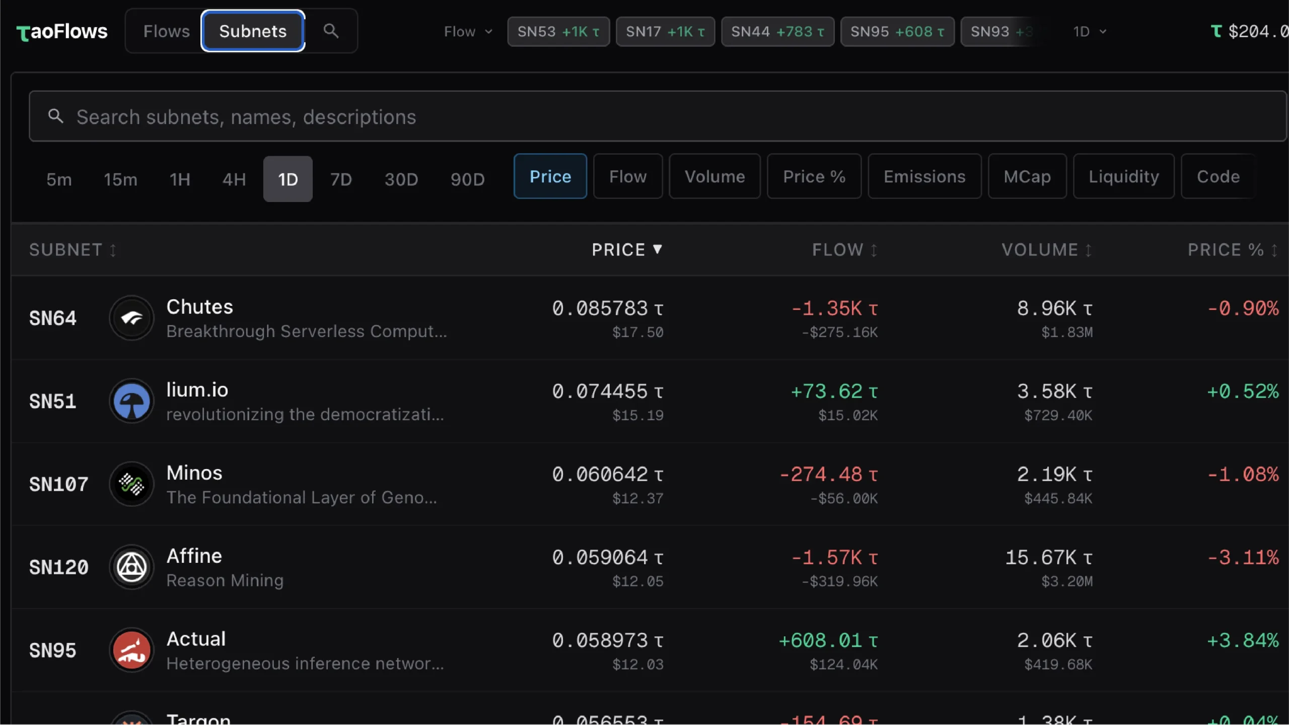Click the TaoFlows logo
The image size is (1289, 725).
62,31
